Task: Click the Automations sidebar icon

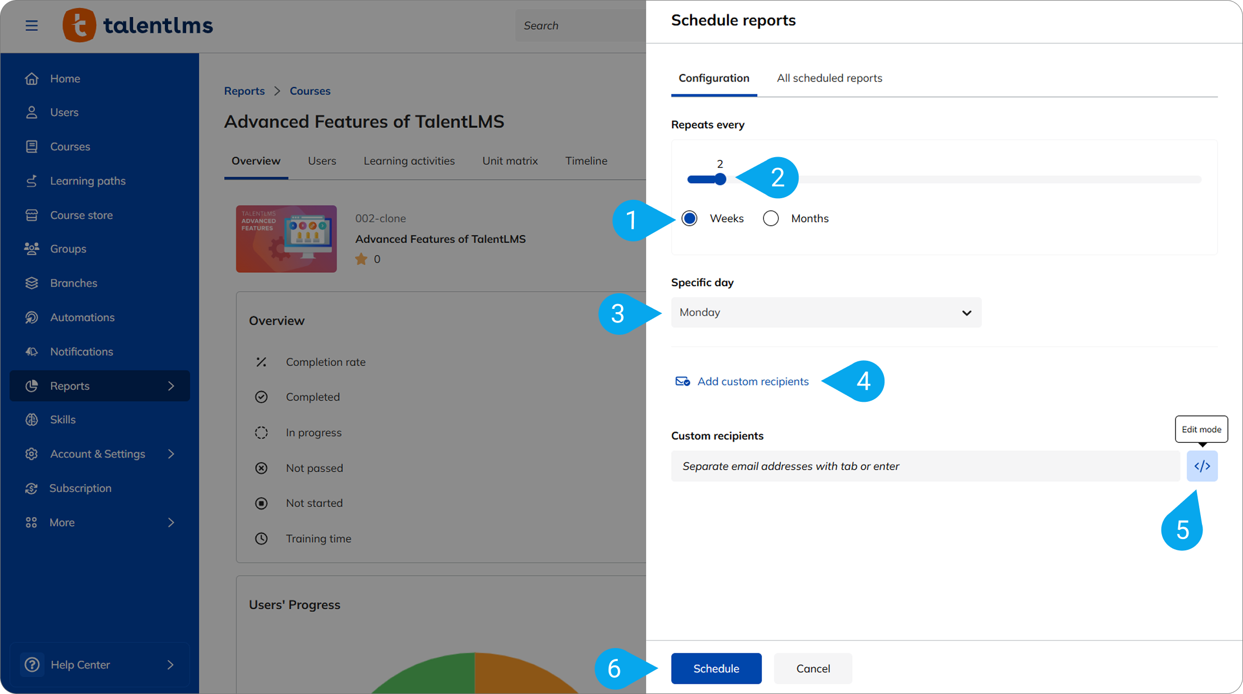Action: tap(31, 318)
